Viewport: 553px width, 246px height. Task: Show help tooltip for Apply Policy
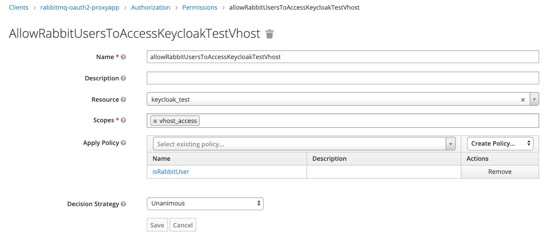123,143
